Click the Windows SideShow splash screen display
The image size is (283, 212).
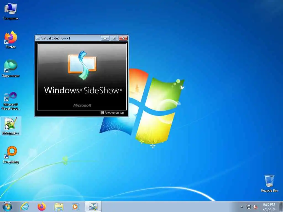(82, 77)
